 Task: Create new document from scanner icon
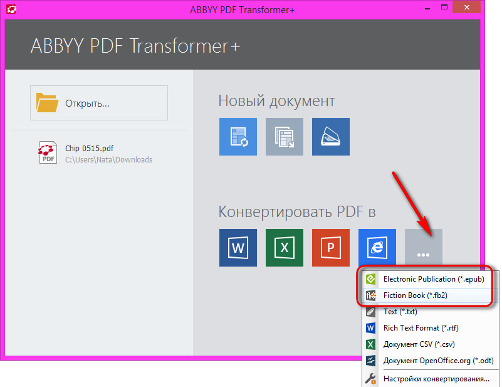tap(331, 137)
